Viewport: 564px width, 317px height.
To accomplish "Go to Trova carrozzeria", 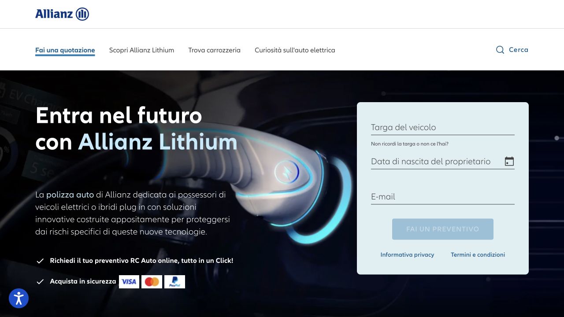I will 214,50.
